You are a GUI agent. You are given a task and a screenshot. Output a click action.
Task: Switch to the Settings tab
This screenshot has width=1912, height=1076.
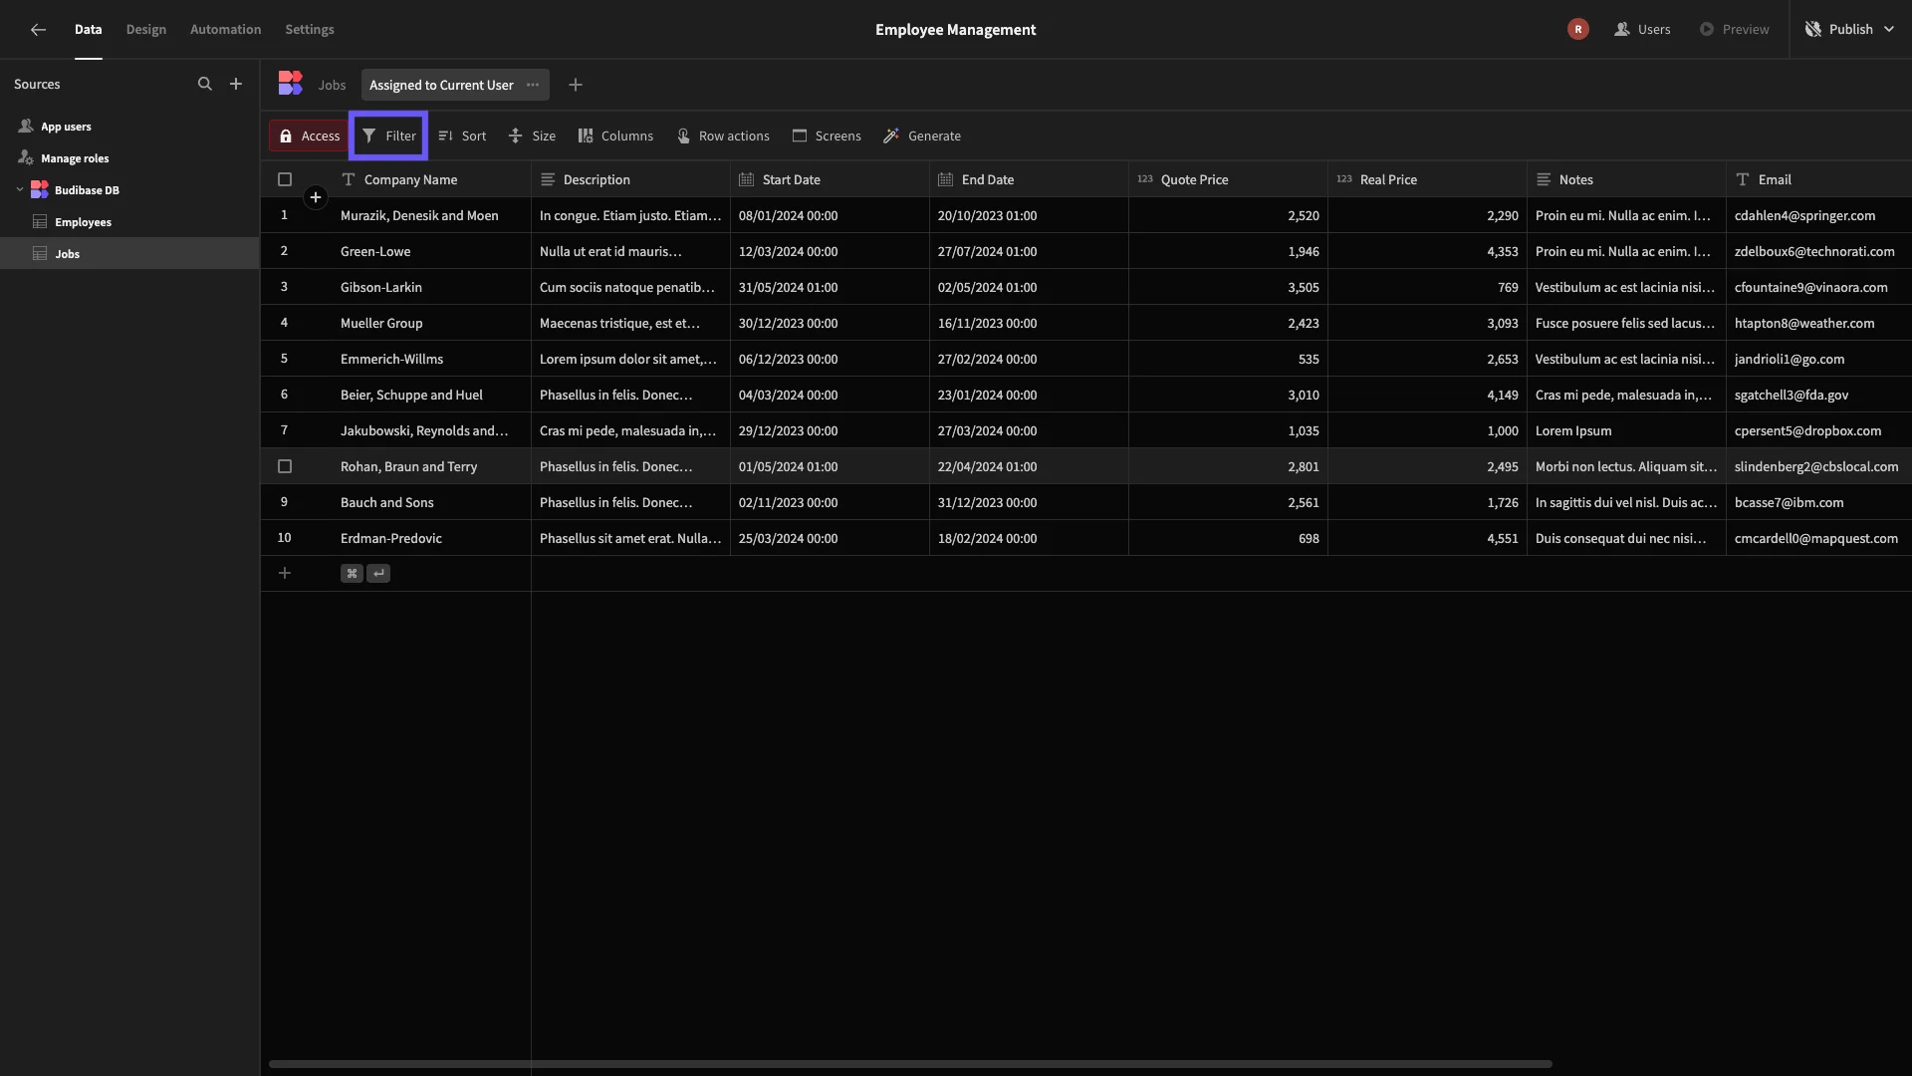click(310, 29)
